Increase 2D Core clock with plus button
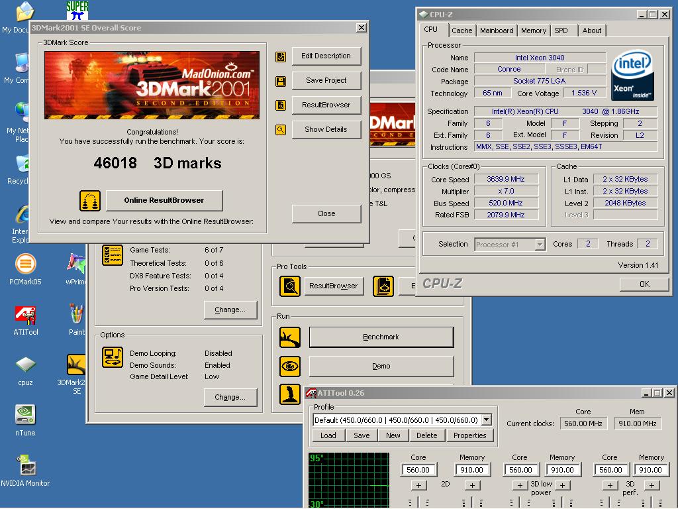Screen dimensions: 678x509 coord(418,486)
